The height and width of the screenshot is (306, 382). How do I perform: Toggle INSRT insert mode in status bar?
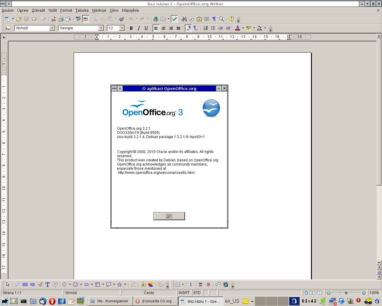pos(184,293)
